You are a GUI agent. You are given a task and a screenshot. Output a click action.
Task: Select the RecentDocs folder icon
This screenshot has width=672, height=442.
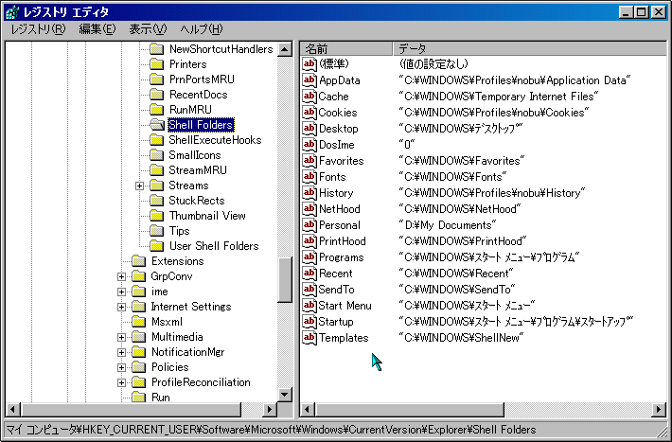point(156,95)
